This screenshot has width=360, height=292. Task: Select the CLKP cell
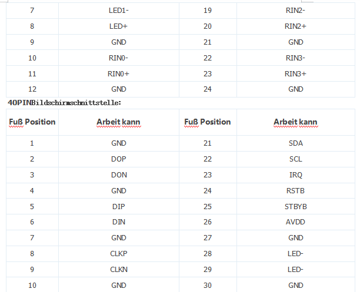click(118, 254)
